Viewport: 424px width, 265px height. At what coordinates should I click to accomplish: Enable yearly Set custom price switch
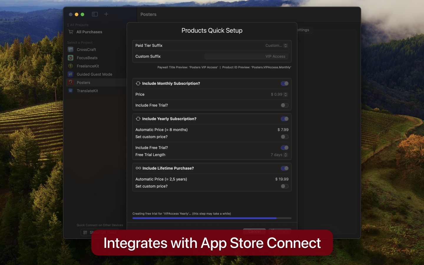(x=285, y=137)
